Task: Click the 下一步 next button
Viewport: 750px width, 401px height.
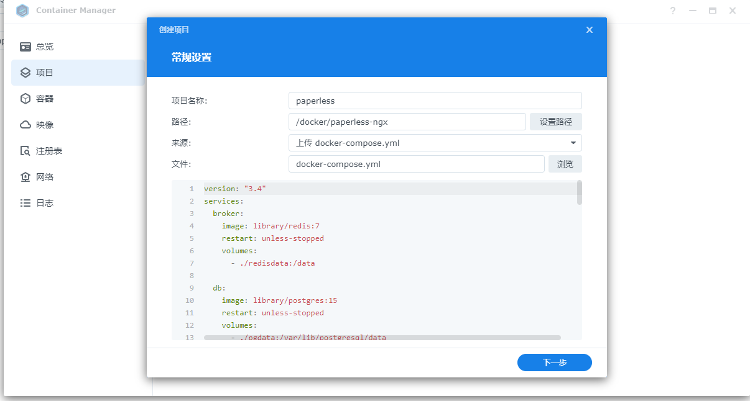Action: pos(554,363)
